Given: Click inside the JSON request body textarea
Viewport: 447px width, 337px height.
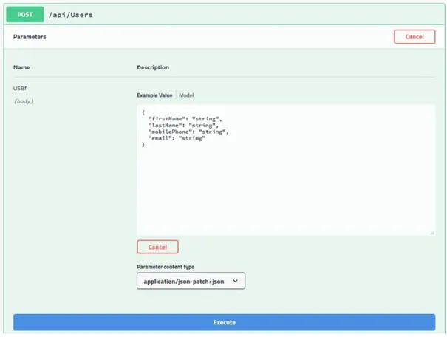Looking at the screenshot, I should click(x=286, y=170).
